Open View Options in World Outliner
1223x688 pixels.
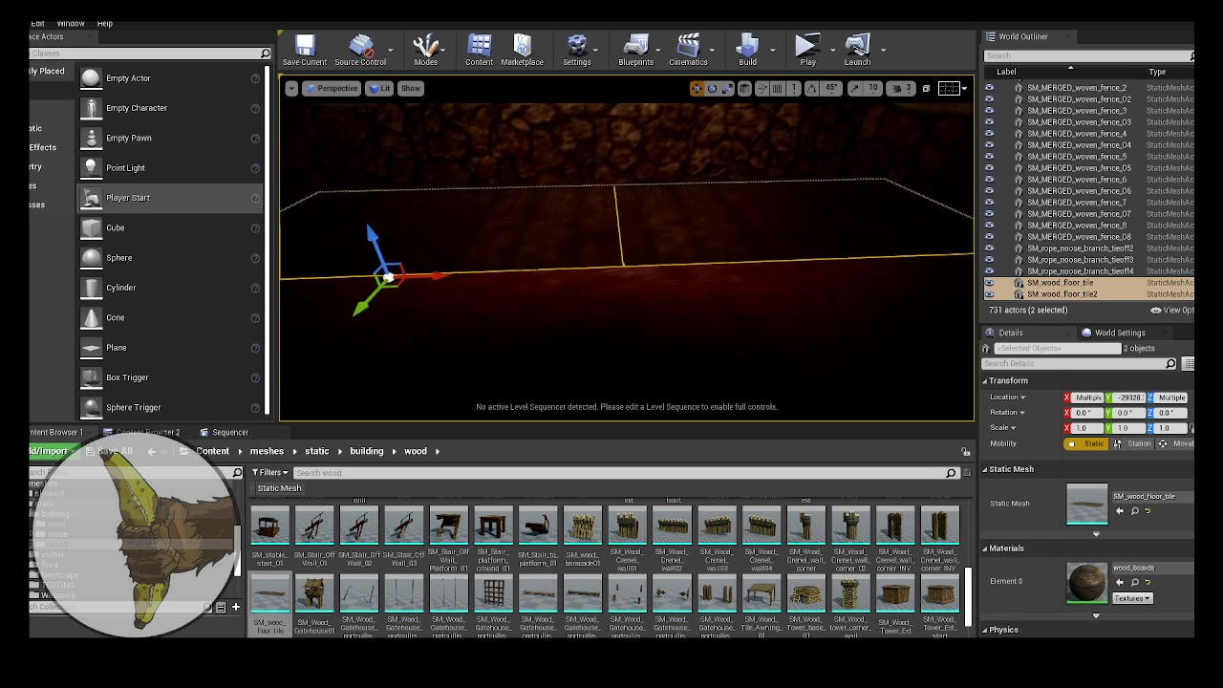(1173, 310)
